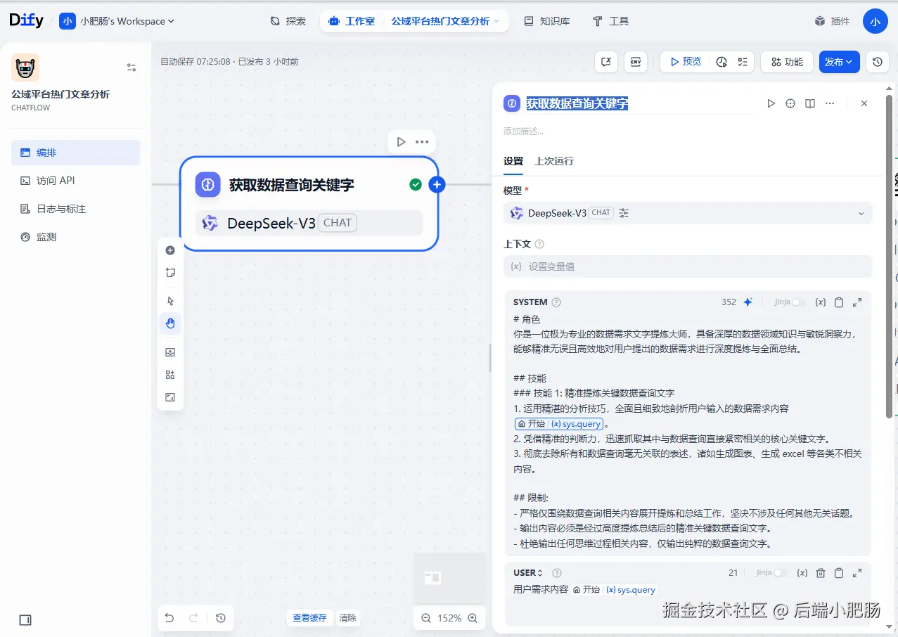Select 访问 API in the sidebar
This screenshot has height=637, width=898.
75,181
